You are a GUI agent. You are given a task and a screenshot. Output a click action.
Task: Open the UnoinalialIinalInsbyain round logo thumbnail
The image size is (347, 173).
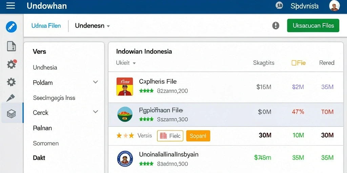coord(125,158)
